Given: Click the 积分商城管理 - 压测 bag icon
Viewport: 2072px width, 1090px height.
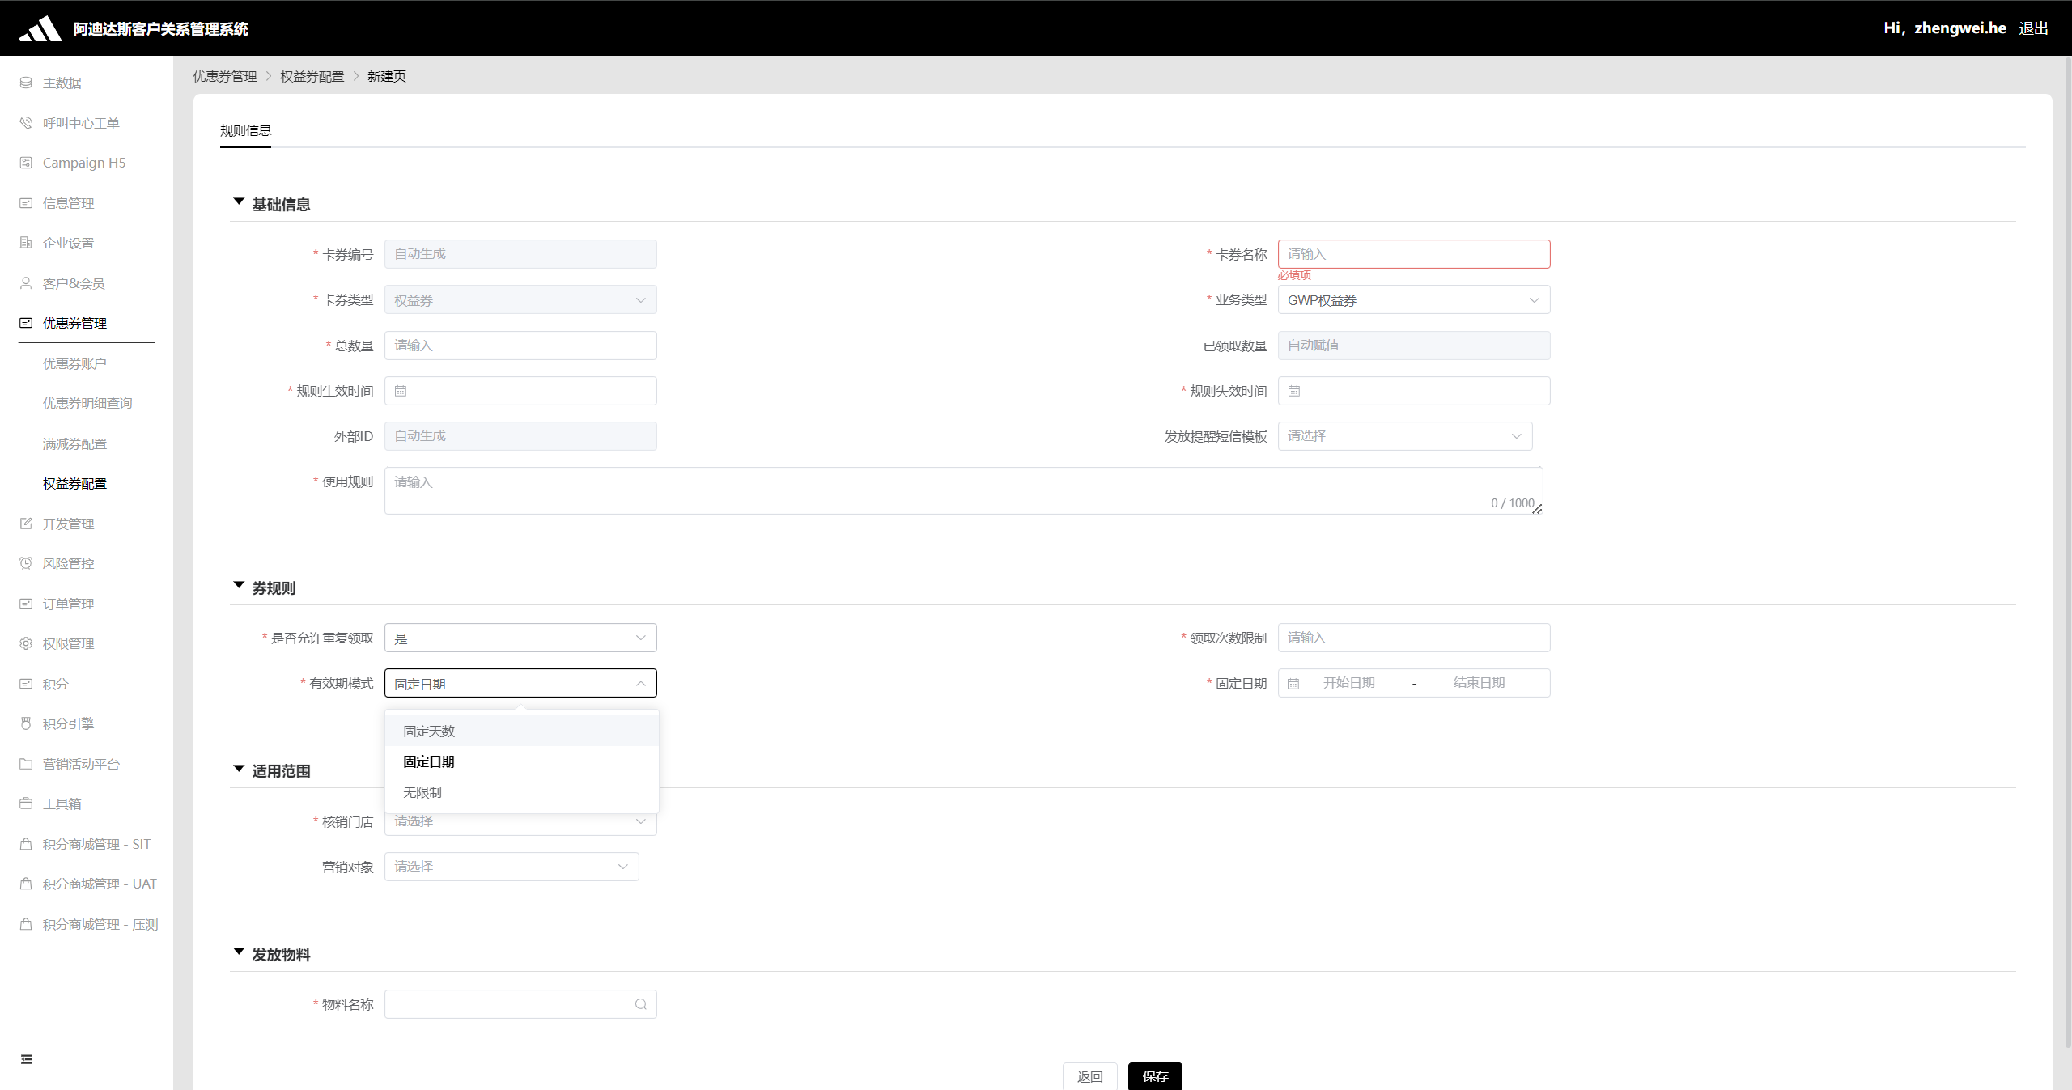Looking at the screenshot, I should (x=26, y=924).
